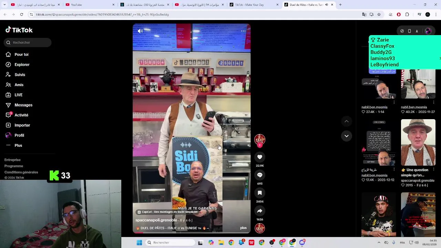The width and height of the screenshot is (441, 248).
Task: Open Discord from the taskbar
Action: [302, 242]
